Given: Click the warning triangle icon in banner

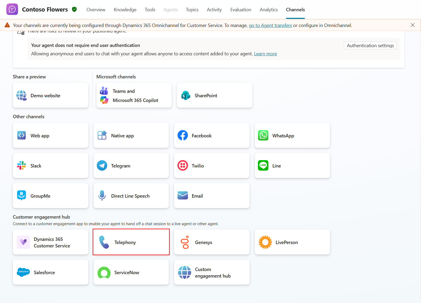Looking at the screenshot, I should click(x=7, y=25).
